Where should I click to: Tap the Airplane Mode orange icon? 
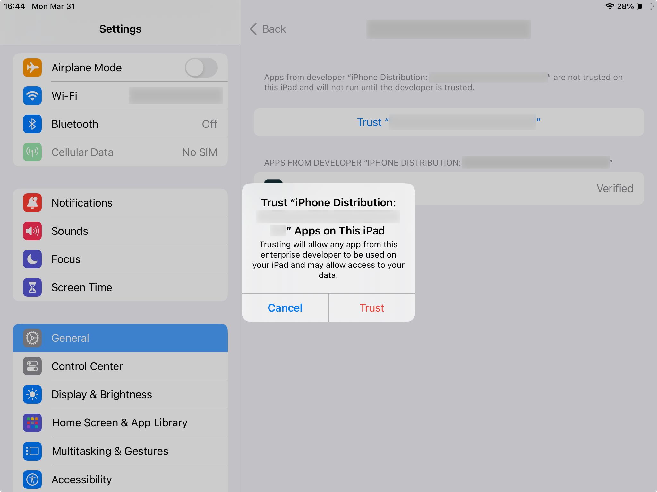(32, 68)
